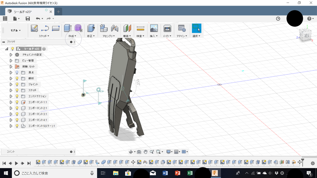Open the File menu icon
317x178 pixels.
pyautogui.click(x=15, y=19)
